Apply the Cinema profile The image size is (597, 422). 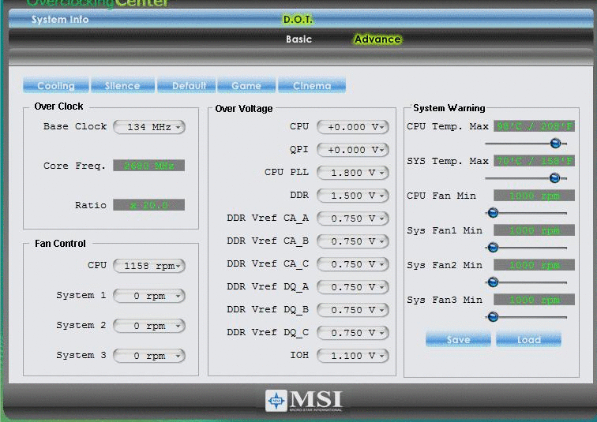pos(312,85)
